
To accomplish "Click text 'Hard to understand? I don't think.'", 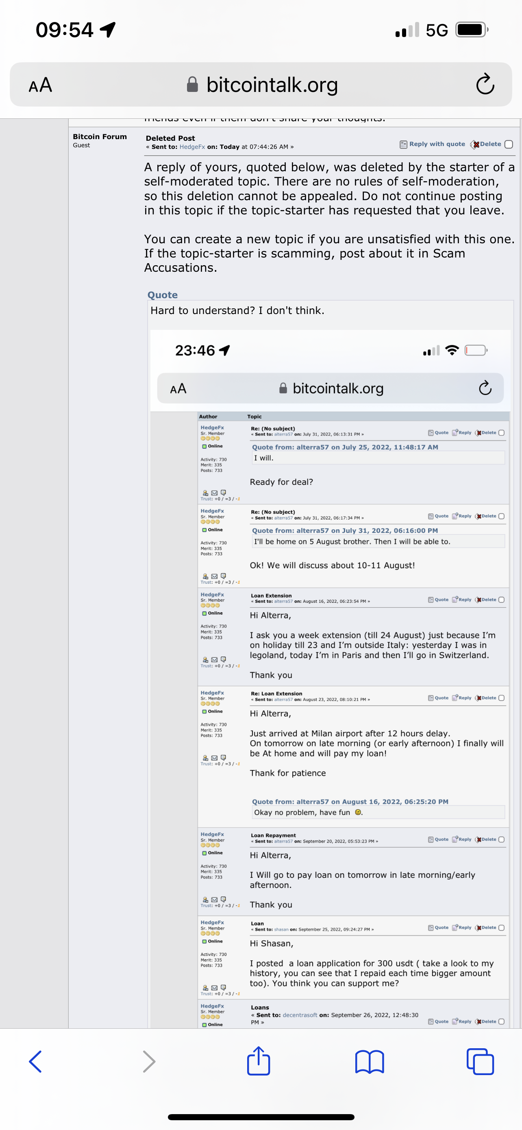I will (x=237, y=311).
